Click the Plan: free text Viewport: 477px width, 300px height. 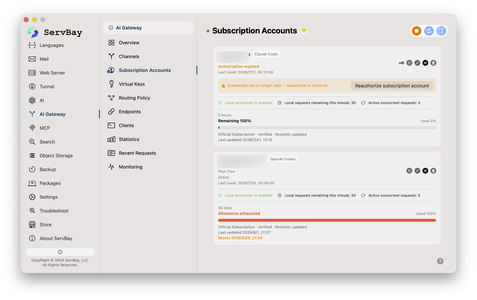pyautogui.click(x=227, y=172)
